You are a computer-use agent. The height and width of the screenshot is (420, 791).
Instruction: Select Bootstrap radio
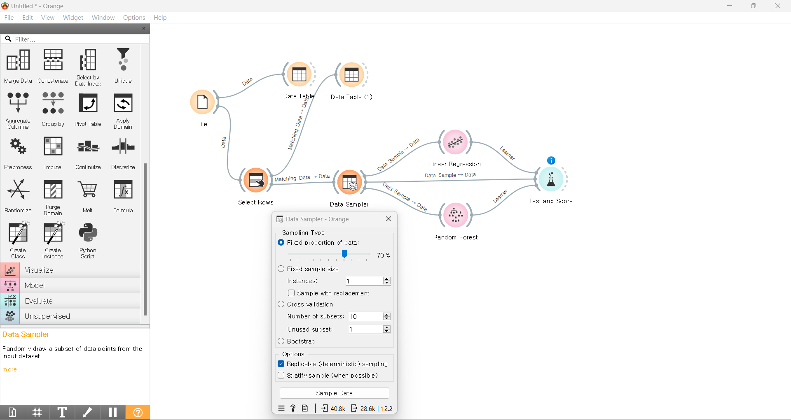coord(281,341)
